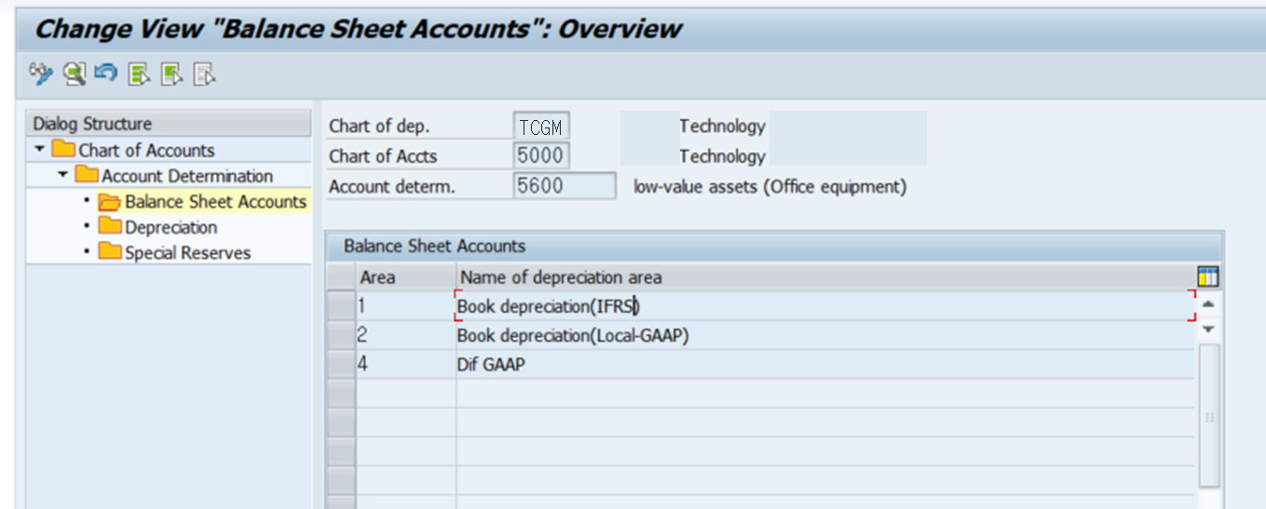
Task: Click table scroll down arrow
Action: tap(1208, 328)
